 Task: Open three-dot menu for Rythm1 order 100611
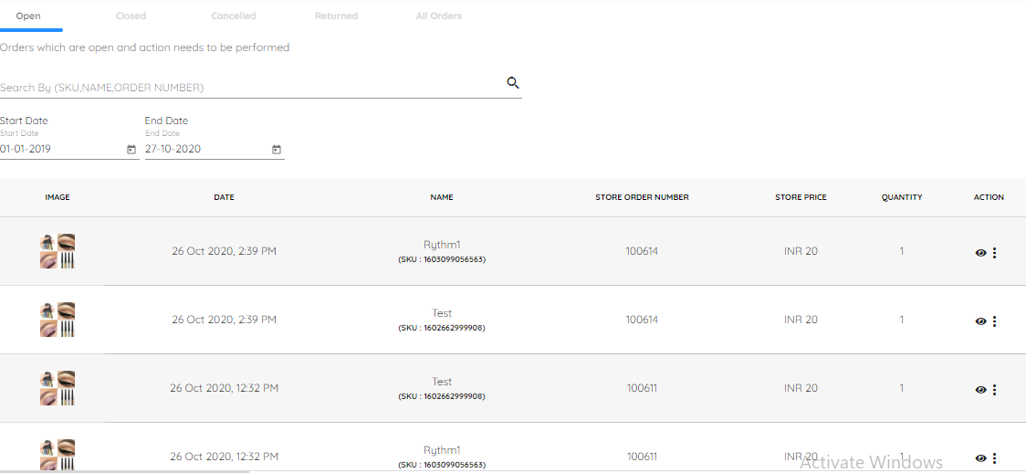(995, 458)
